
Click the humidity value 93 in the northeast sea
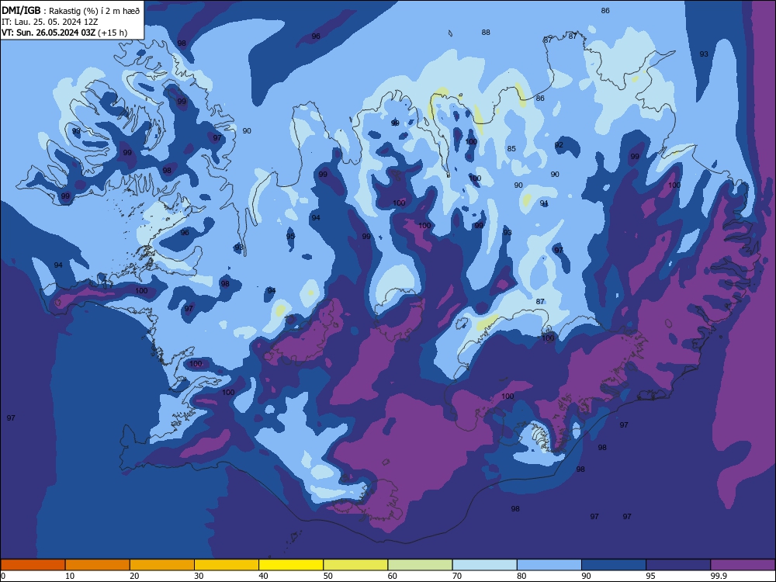704,54
